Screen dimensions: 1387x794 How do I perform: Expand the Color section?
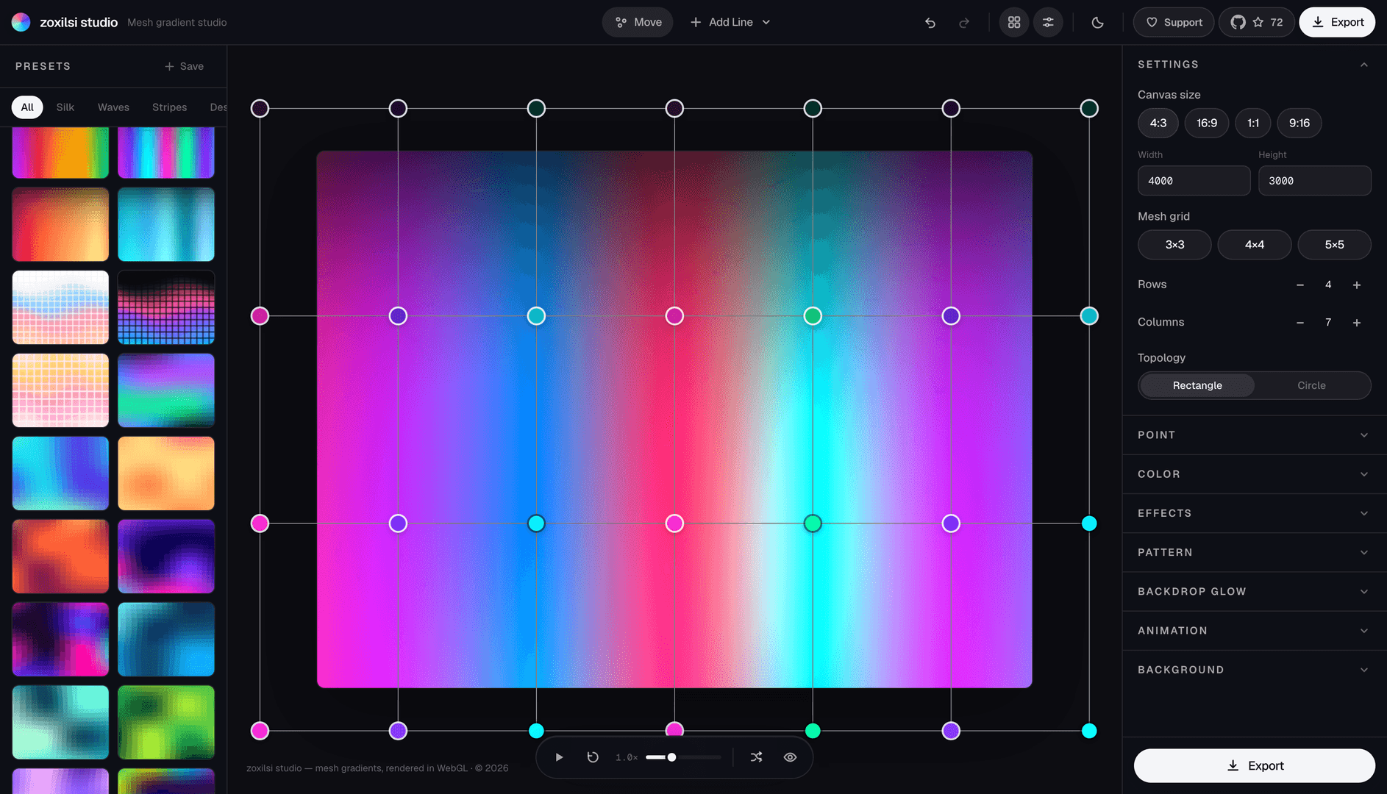1253,474
